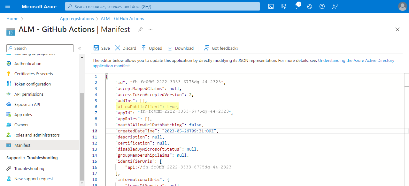409x186 pixels.
Task: Open the overflow menu beside the pin
Action: tap(150, 29)
